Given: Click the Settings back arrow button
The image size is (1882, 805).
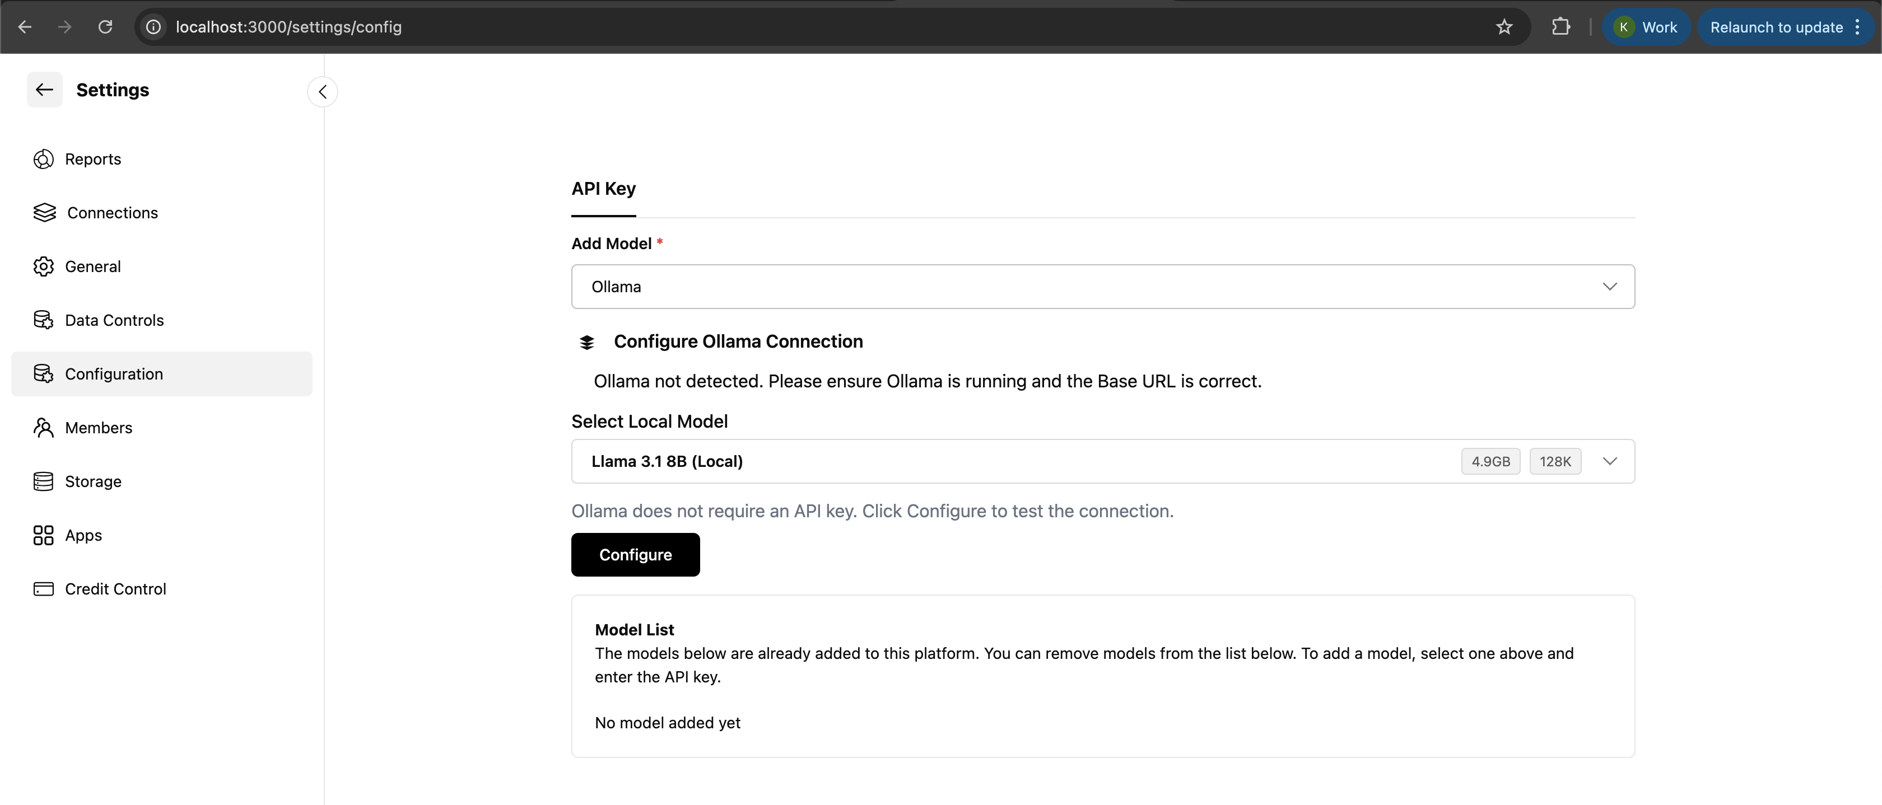Looking at the screenshot, I should (45, 90).
